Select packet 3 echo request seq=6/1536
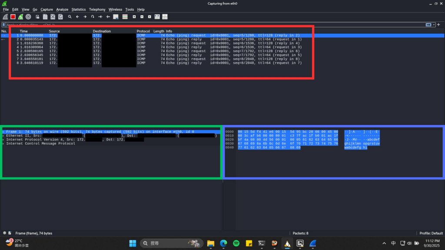The width and height of the screenshot is (445, 250). point(222,43)
